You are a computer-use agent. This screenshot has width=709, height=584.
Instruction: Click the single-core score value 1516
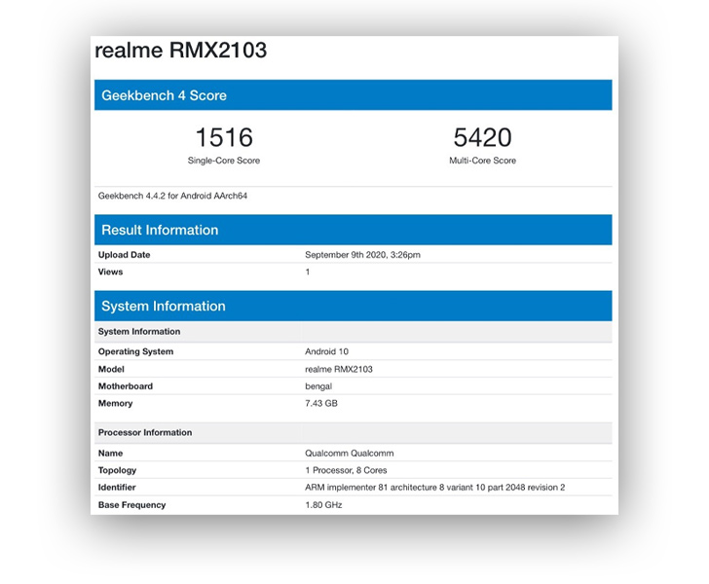pos(224,137)
